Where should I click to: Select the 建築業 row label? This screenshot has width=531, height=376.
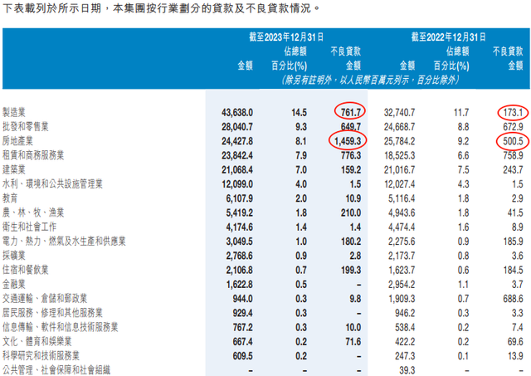point(14,169)
